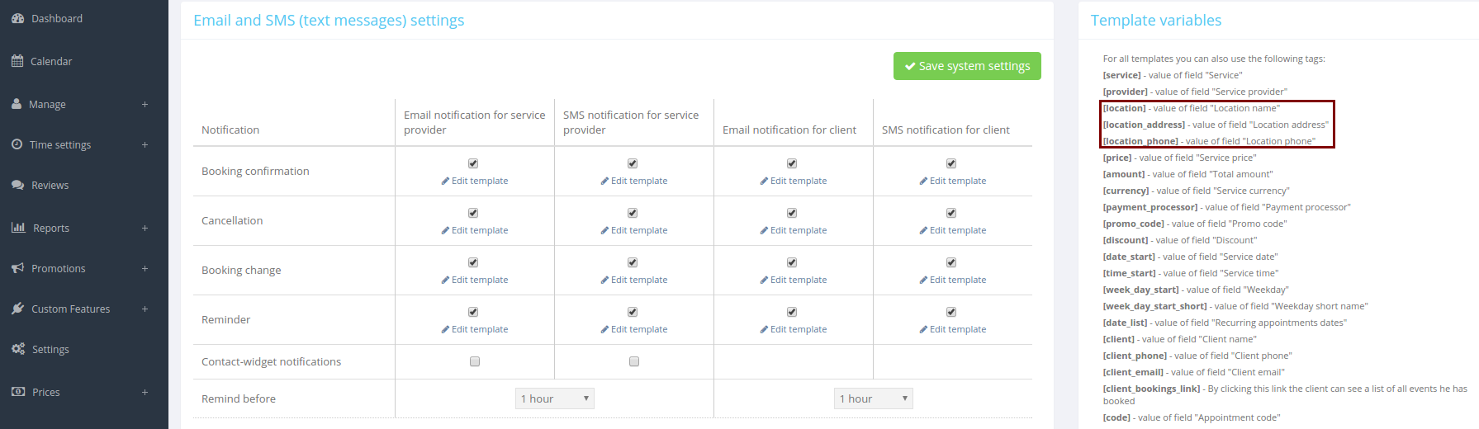Viewport: 1479px width, 429px height.
Task: Edit Booking change SMS provider template
Action: [x=634, y=280]
